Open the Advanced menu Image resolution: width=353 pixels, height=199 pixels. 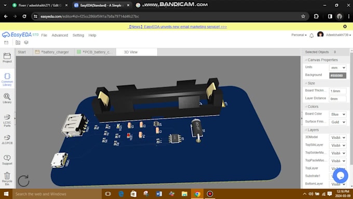(60, 35)
